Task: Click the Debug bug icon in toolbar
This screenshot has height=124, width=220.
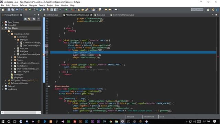Action: 60,10
